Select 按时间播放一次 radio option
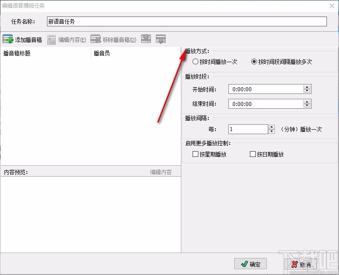This screenshot has width=339, height=275. tap(215, 62)
